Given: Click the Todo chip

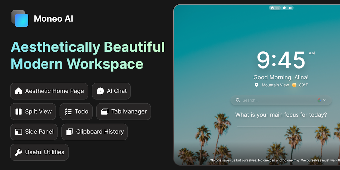Looking at the screenshot, I should click(76, 112).
